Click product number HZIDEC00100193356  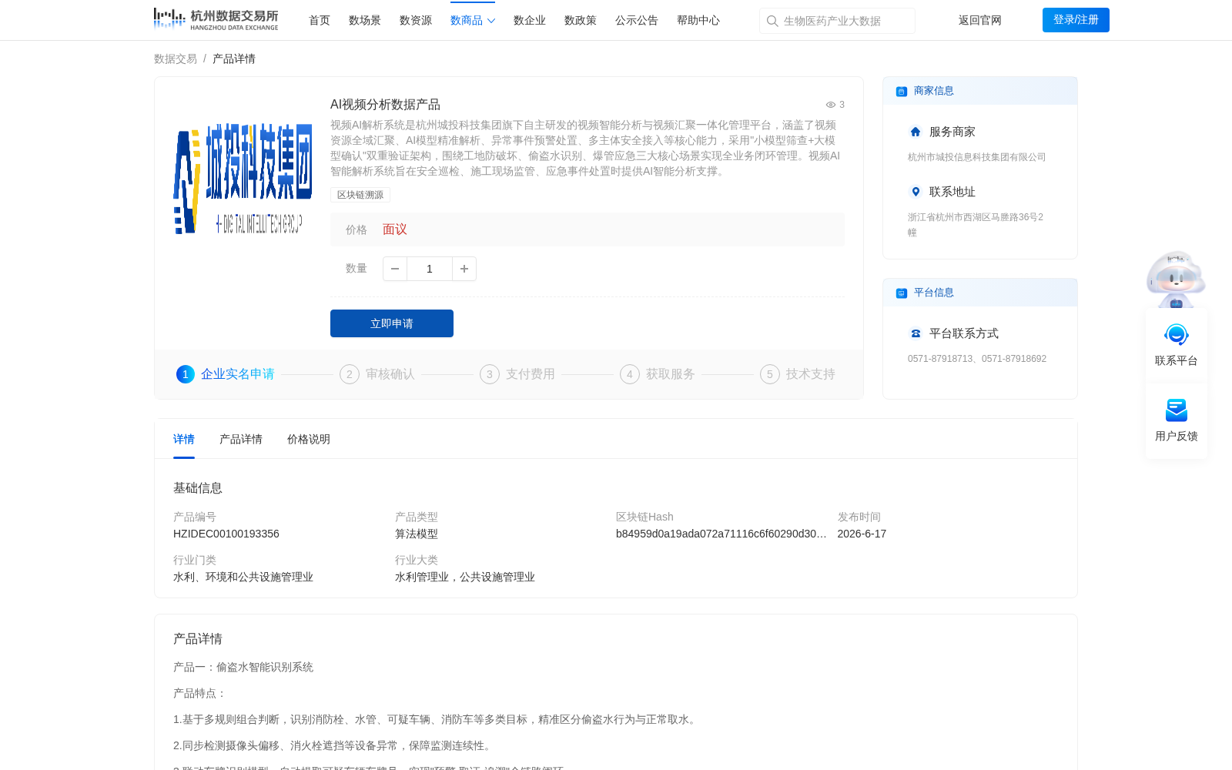[226, 534]
